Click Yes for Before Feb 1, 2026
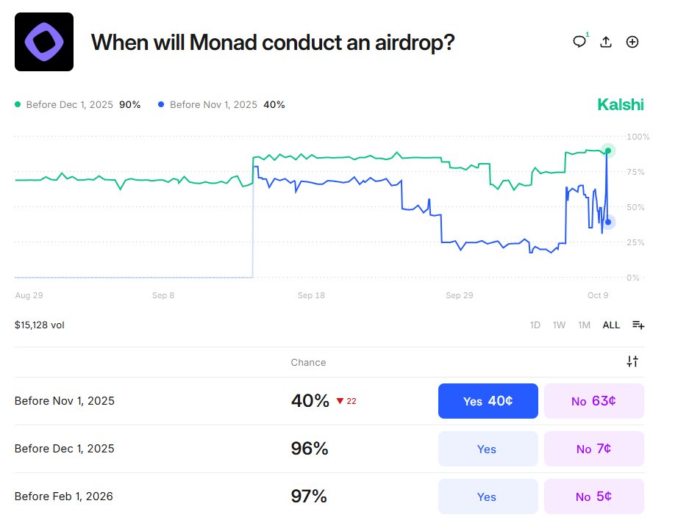The width and height of the screenshot is (678, 520). click(x=488, y=496)
